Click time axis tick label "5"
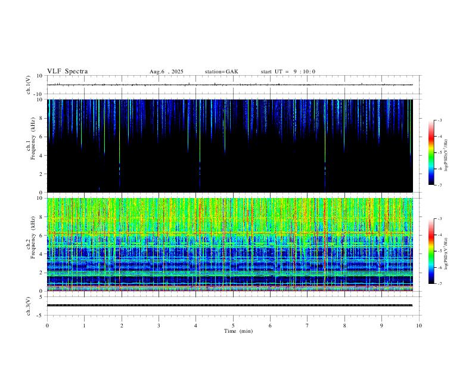The height and width of the screenshot is (365, 472). tap(233, 326)
